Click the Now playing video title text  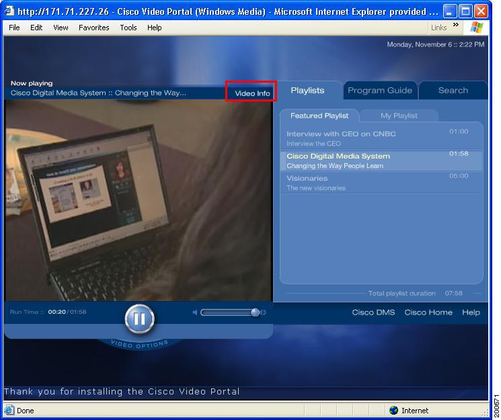click(x=98, y=93)
